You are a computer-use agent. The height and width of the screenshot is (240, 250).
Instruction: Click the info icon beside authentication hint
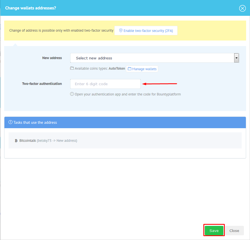(x=72, y=94)
